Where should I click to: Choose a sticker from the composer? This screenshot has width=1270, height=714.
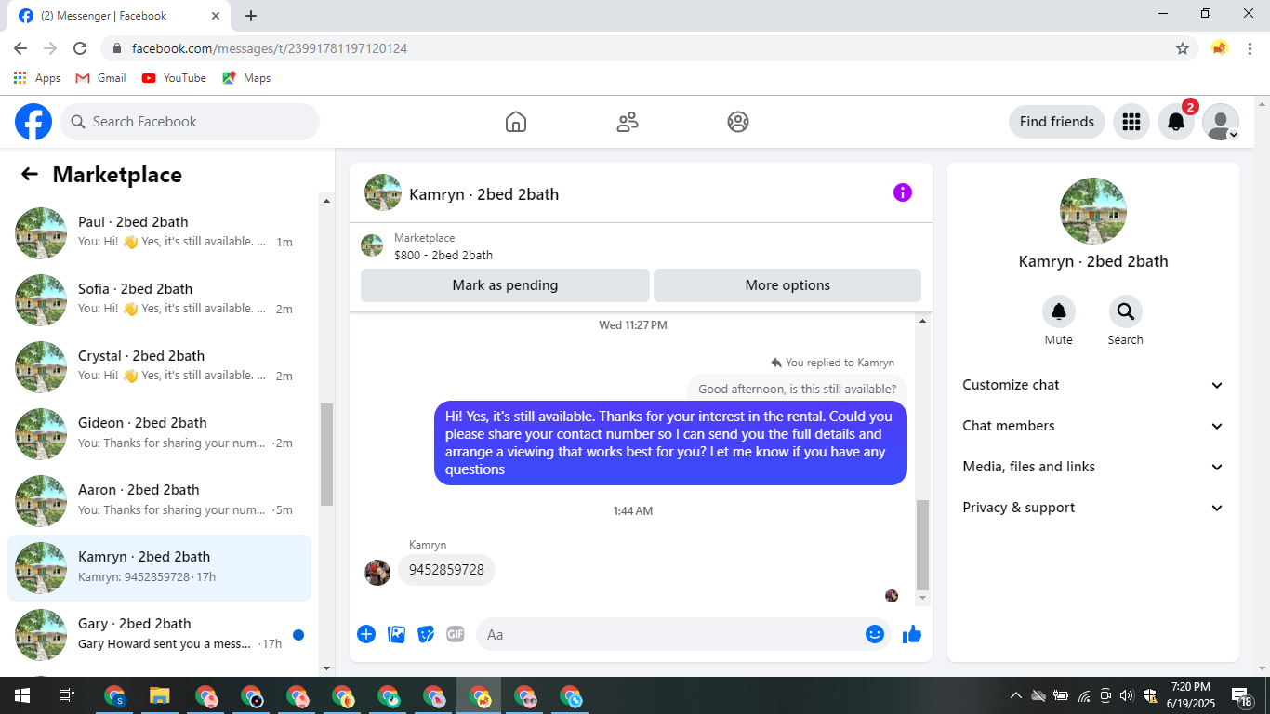[426, 634]
